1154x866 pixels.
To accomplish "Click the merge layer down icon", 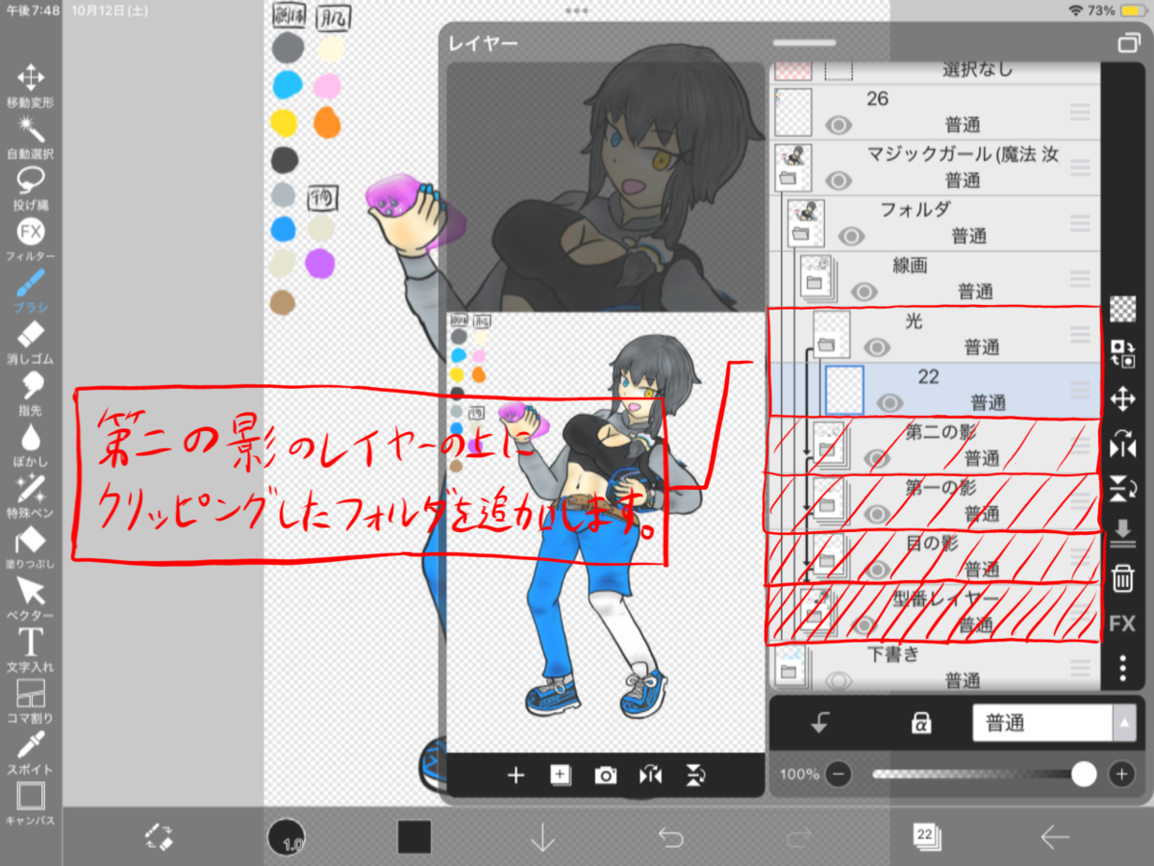I will (x=1122, y=533).
